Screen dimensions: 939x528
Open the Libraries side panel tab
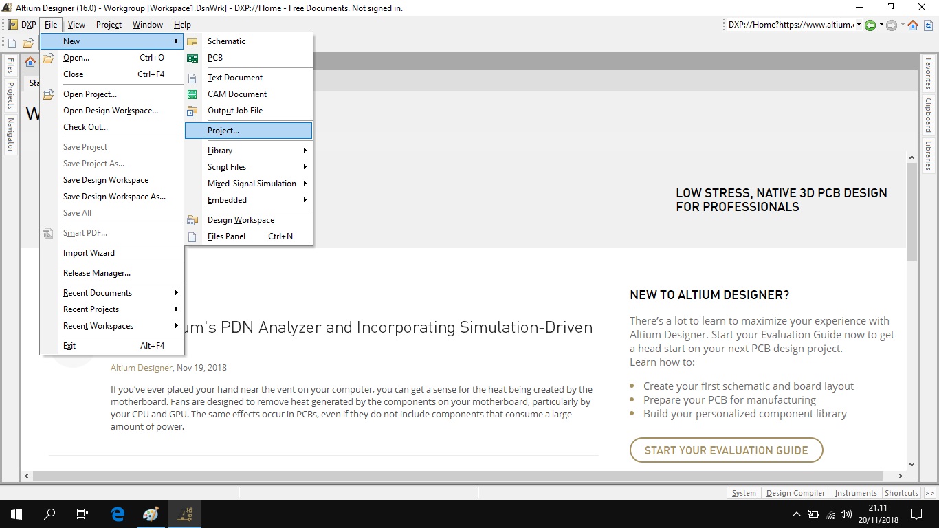click(928, 155)
